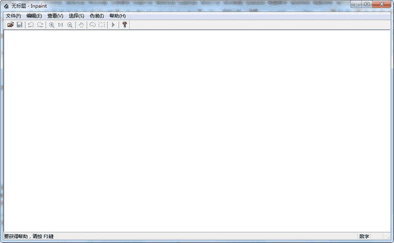
Task: Open the 编辑(E) menu
Action: pyautogui.click(x=34, y=16)
